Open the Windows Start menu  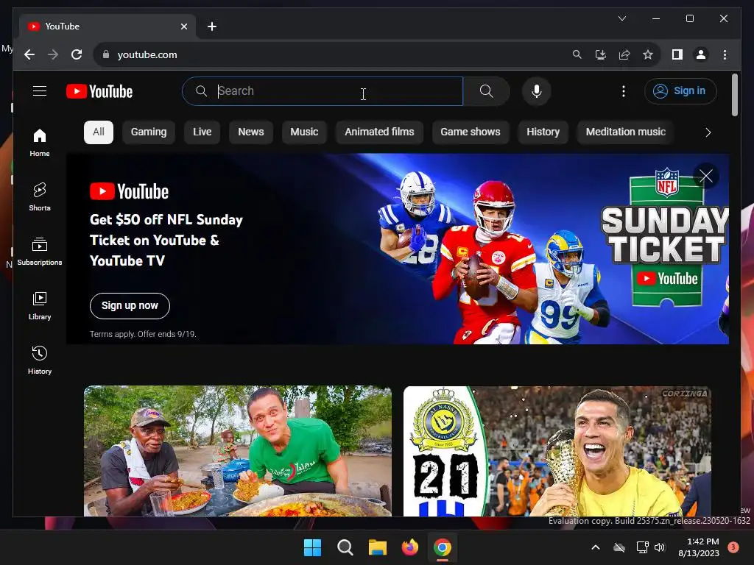[312, 547]
